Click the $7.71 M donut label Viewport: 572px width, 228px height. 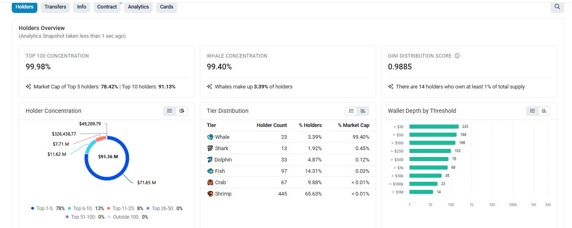point(61,144)
